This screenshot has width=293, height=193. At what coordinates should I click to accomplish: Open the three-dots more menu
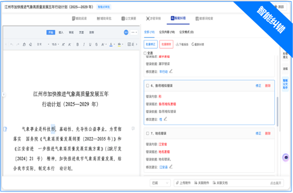(134, 32)
